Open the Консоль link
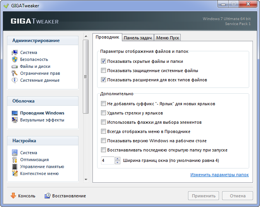 click(27, 196)
